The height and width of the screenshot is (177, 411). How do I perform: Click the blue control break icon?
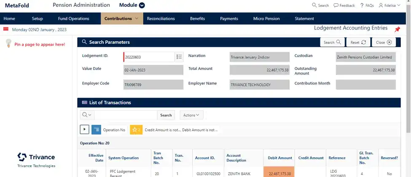click(x=96, y=129)
